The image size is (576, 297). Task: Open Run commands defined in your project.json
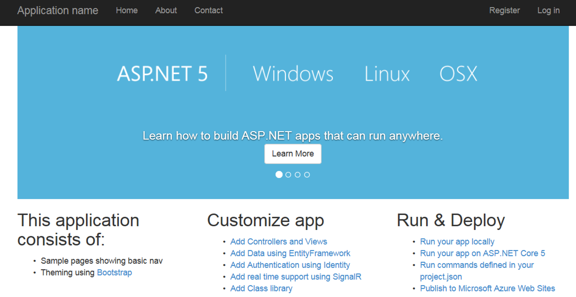click(x=477, y=271)
